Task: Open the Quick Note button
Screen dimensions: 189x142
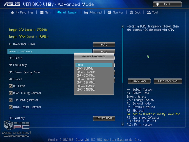Action: point(139,81)
